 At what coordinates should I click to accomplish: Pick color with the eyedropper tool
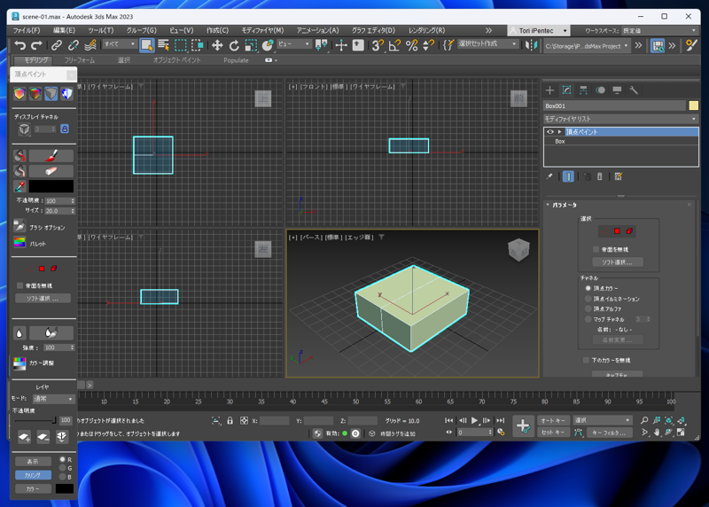click(x=19, y=186)
